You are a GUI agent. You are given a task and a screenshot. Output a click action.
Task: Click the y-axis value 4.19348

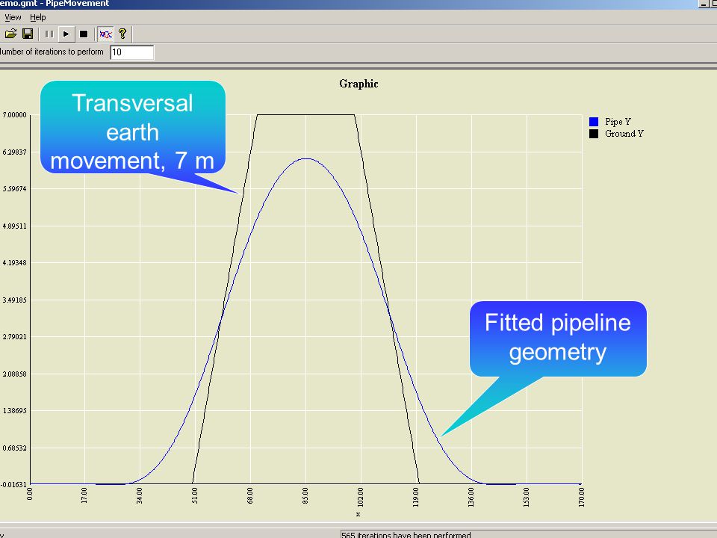(x=15, y=262)
